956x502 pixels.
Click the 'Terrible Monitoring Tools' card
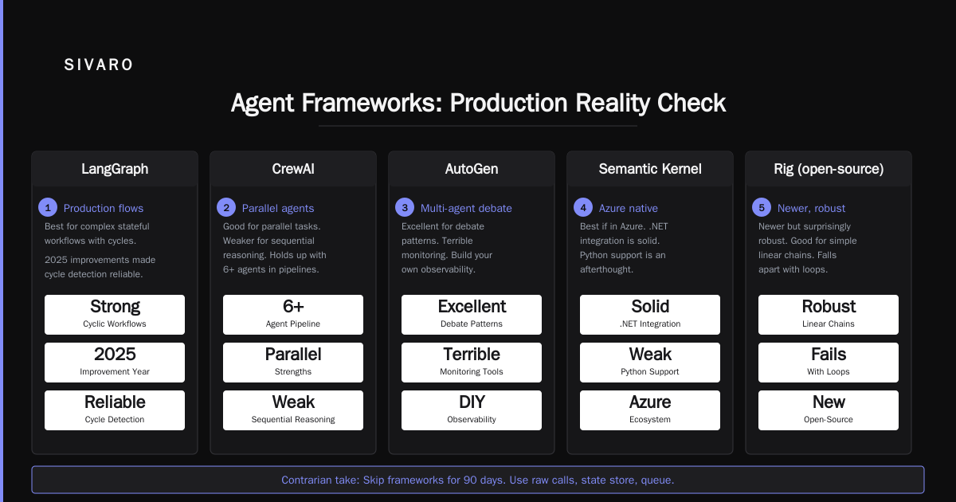click(472, 363)
